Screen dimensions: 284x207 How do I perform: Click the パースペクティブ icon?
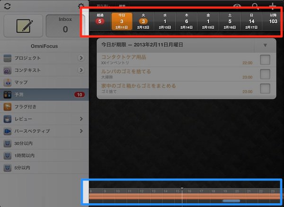pos(8,131)
